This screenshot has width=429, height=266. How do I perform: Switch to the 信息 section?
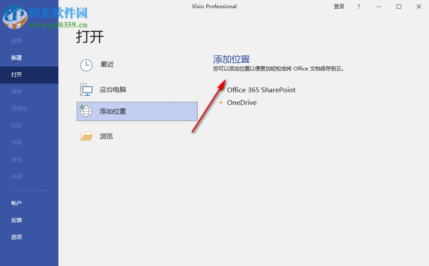coord(16,40)
